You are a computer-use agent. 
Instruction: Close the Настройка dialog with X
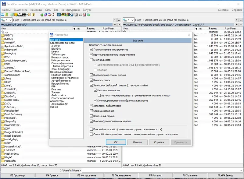[x=189, y=35]
